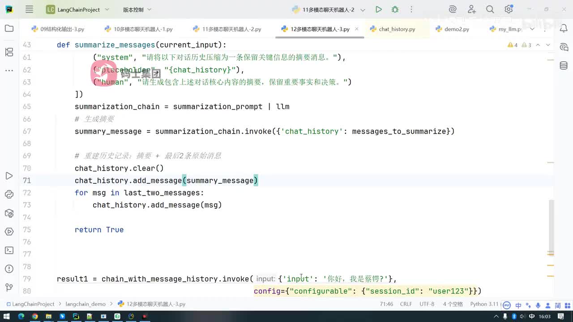Click LangChainProject in the breadcrumb bar
Image resolution: width=573 pixels, height=322 pixels.
(x=30, y=304)
